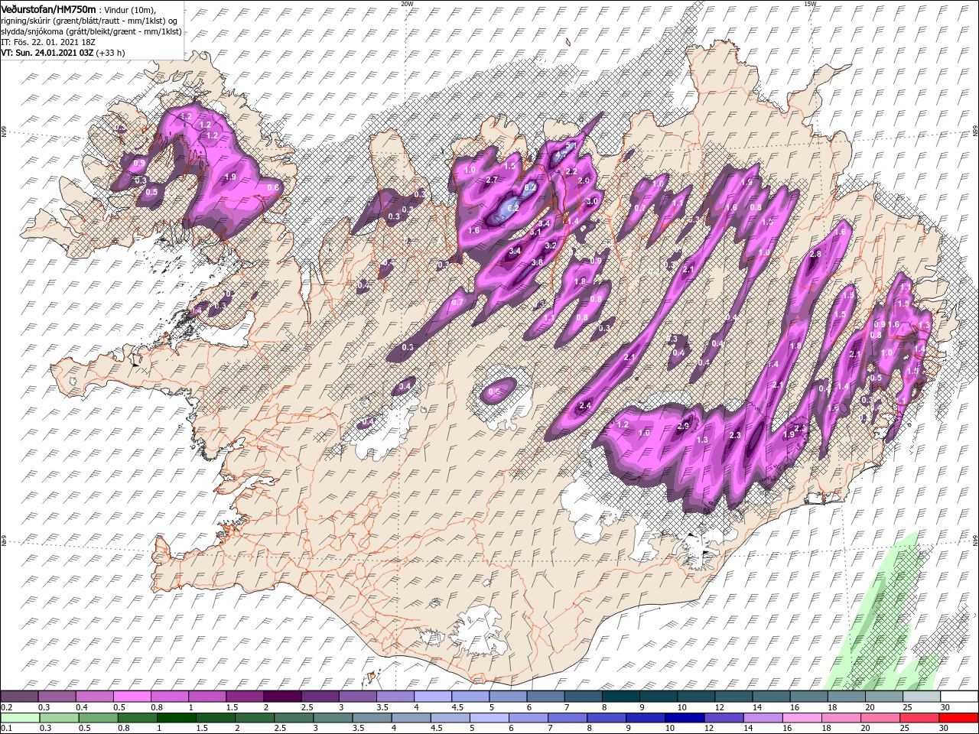Pick snow scale swatch between 0.5 and 0.8
The image size is (979, 734).
133,697
